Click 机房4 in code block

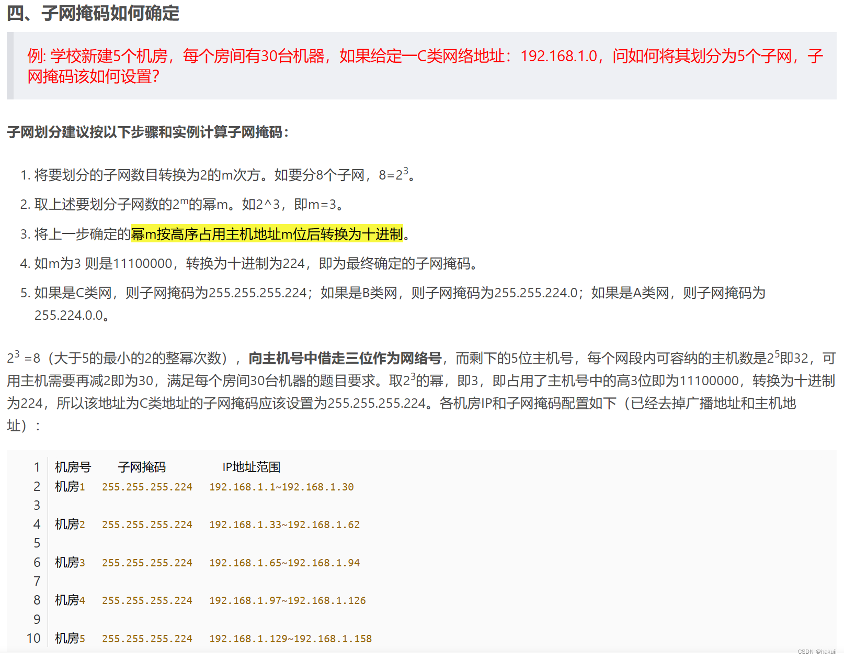click(70, 600)
